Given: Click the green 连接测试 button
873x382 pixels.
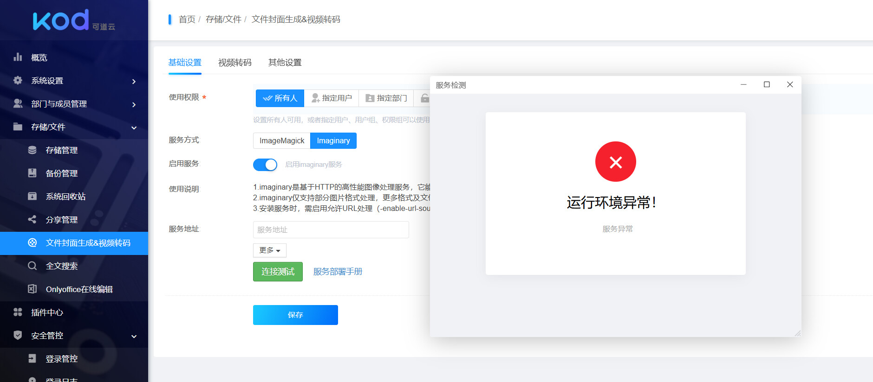Looking at the screenshot, I should pos(278,272).
